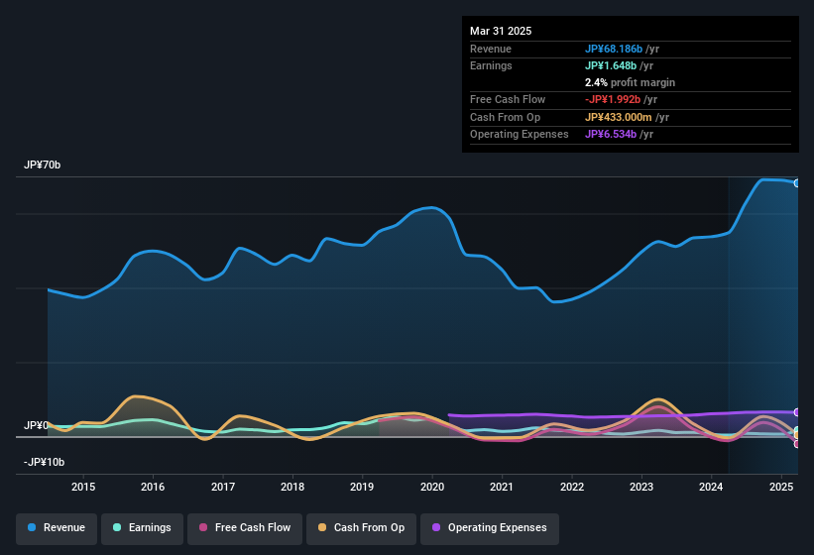814x555 pixels.
Task: Select the 2020 x-axis label
Action: 432,487
